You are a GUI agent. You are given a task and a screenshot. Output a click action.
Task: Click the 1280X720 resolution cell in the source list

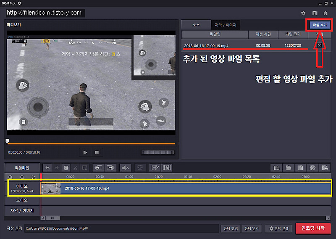click(293, 45)
